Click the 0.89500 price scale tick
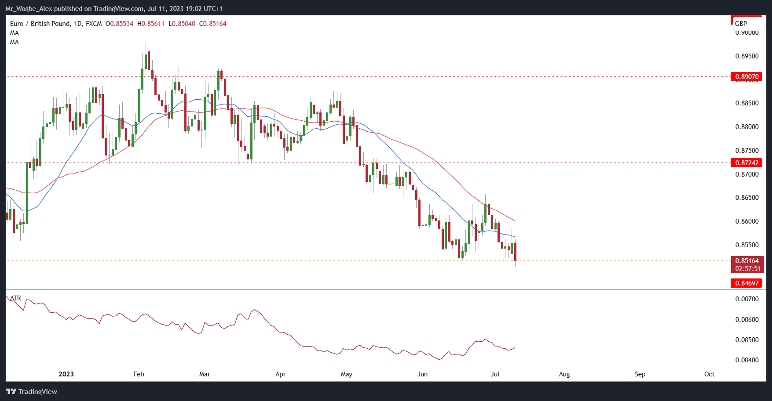 click(747, 56)
